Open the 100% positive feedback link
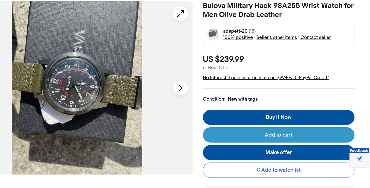 click(238, 37)
